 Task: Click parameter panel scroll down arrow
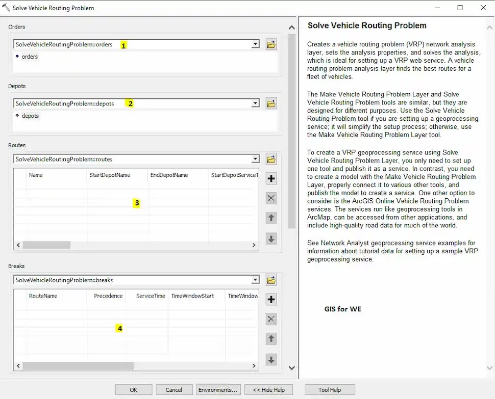(x=292, y=368)
